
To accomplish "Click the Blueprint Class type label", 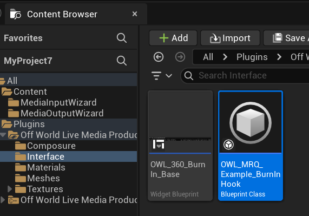I will tap(243, 194).
